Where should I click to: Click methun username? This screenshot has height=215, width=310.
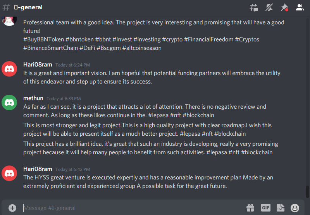tap(33, 98)
